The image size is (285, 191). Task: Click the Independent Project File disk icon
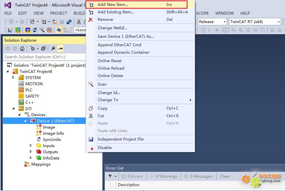tap(91, 139)
